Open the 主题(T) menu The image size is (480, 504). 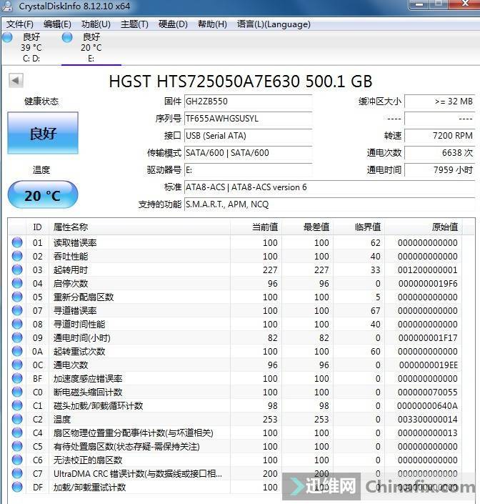134,24
